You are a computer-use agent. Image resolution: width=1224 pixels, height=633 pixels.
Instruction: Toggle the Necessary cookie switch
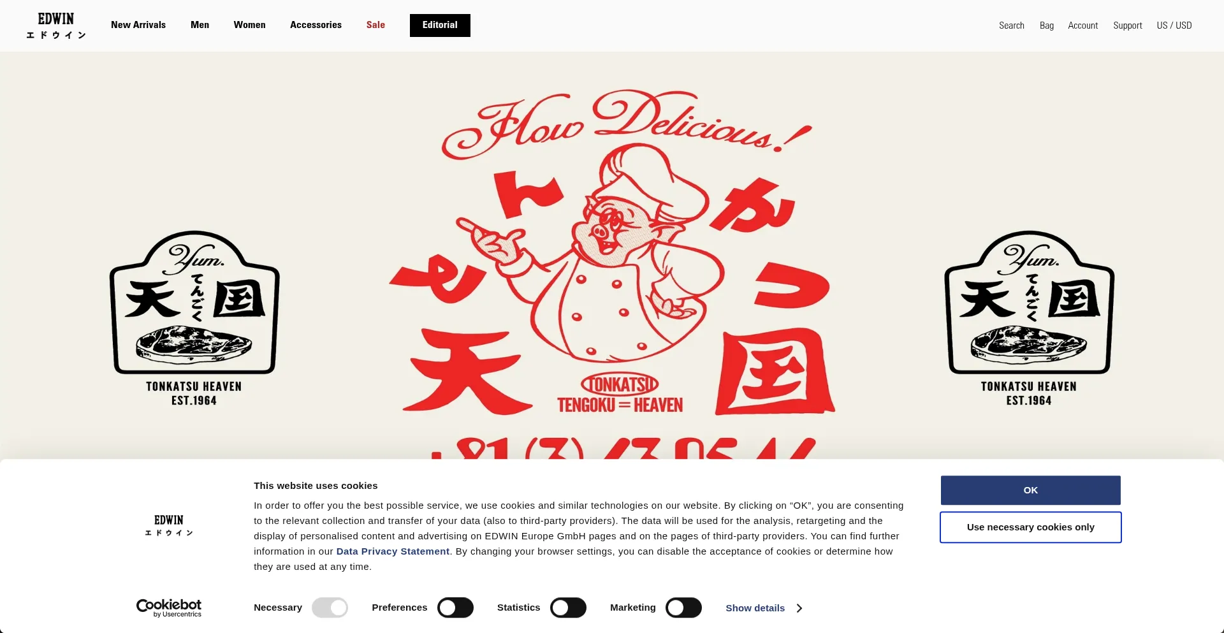(x=330, y=608)
